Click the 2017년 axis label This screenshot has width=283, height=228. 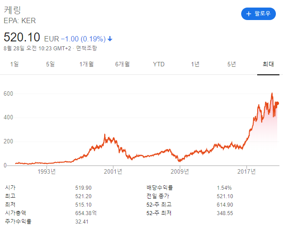point(247,171)
